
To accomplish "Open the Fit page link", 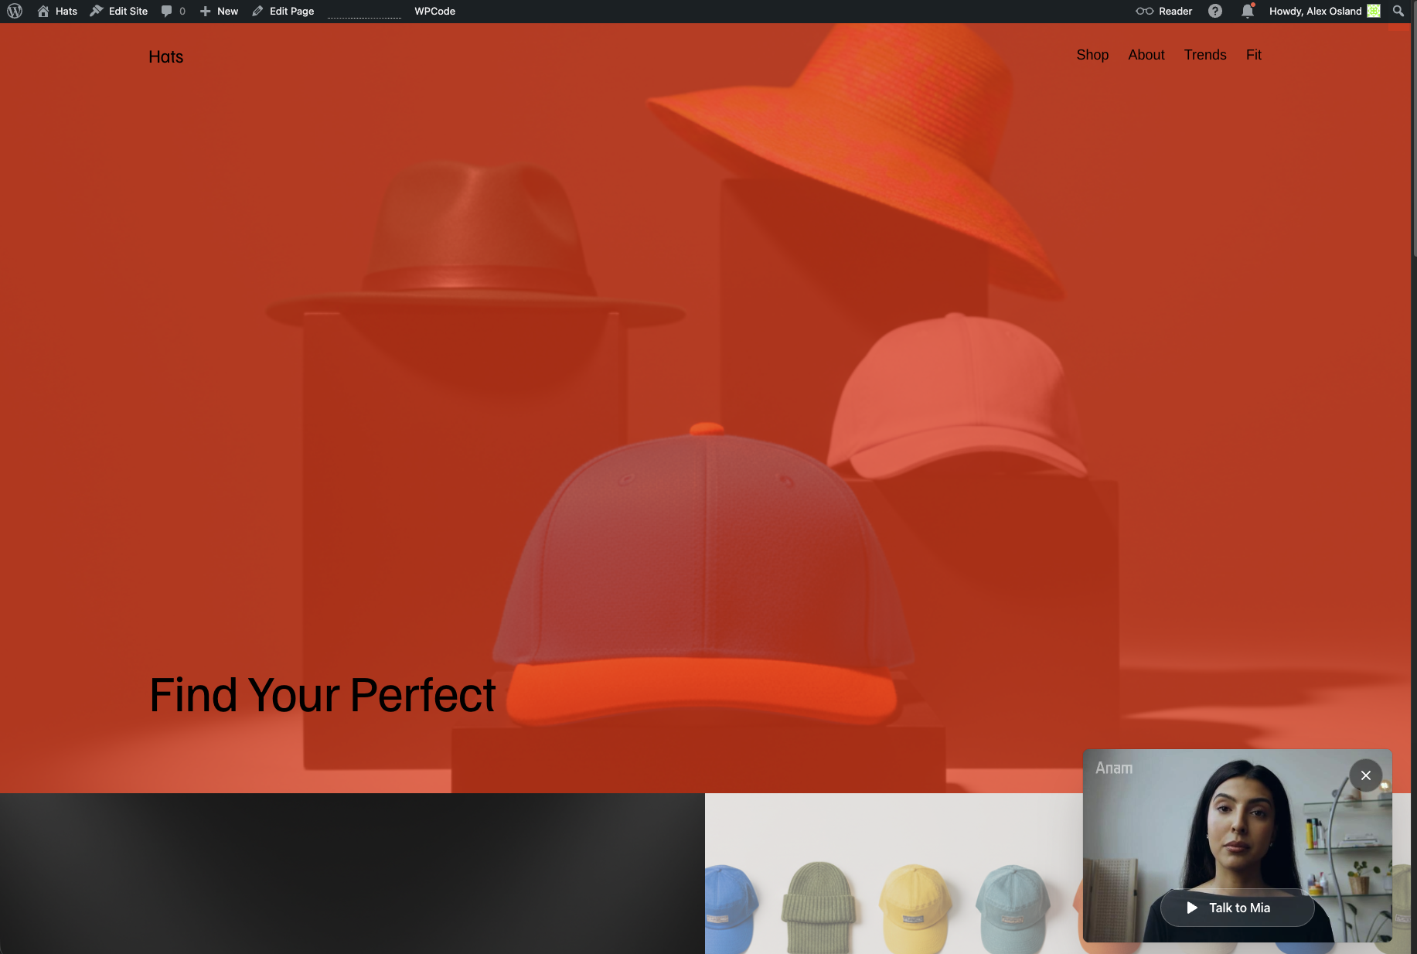I will pyautogui.click(x=1253, y=55).
